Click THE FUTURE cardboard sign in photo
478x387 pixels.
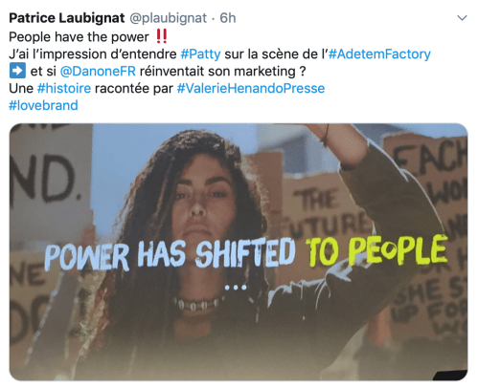[x=326, y=212]
